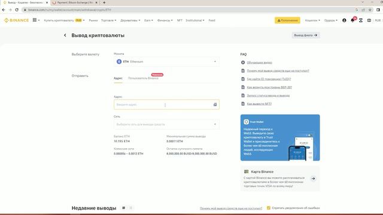Open FAQ about BEP-20 tokens
The height and width of the screenshot is (215, 383).
[269, 87]
